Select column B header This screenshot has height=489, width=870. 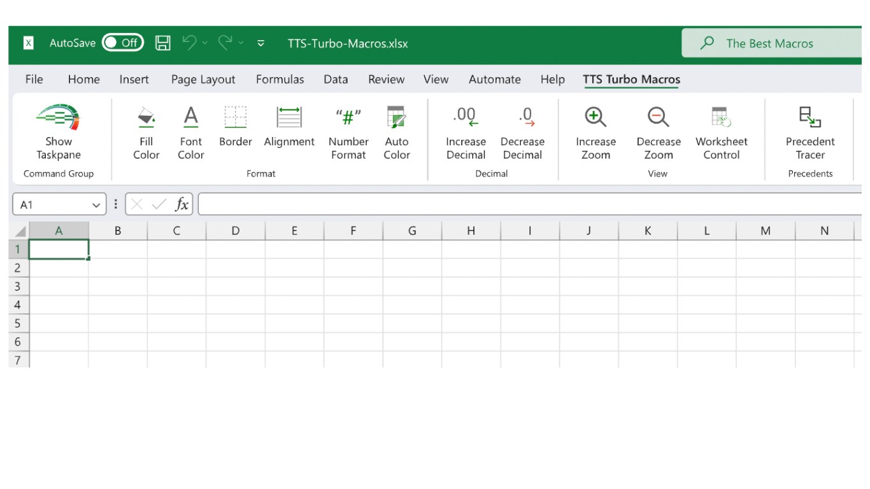click(x=118, y=231)
